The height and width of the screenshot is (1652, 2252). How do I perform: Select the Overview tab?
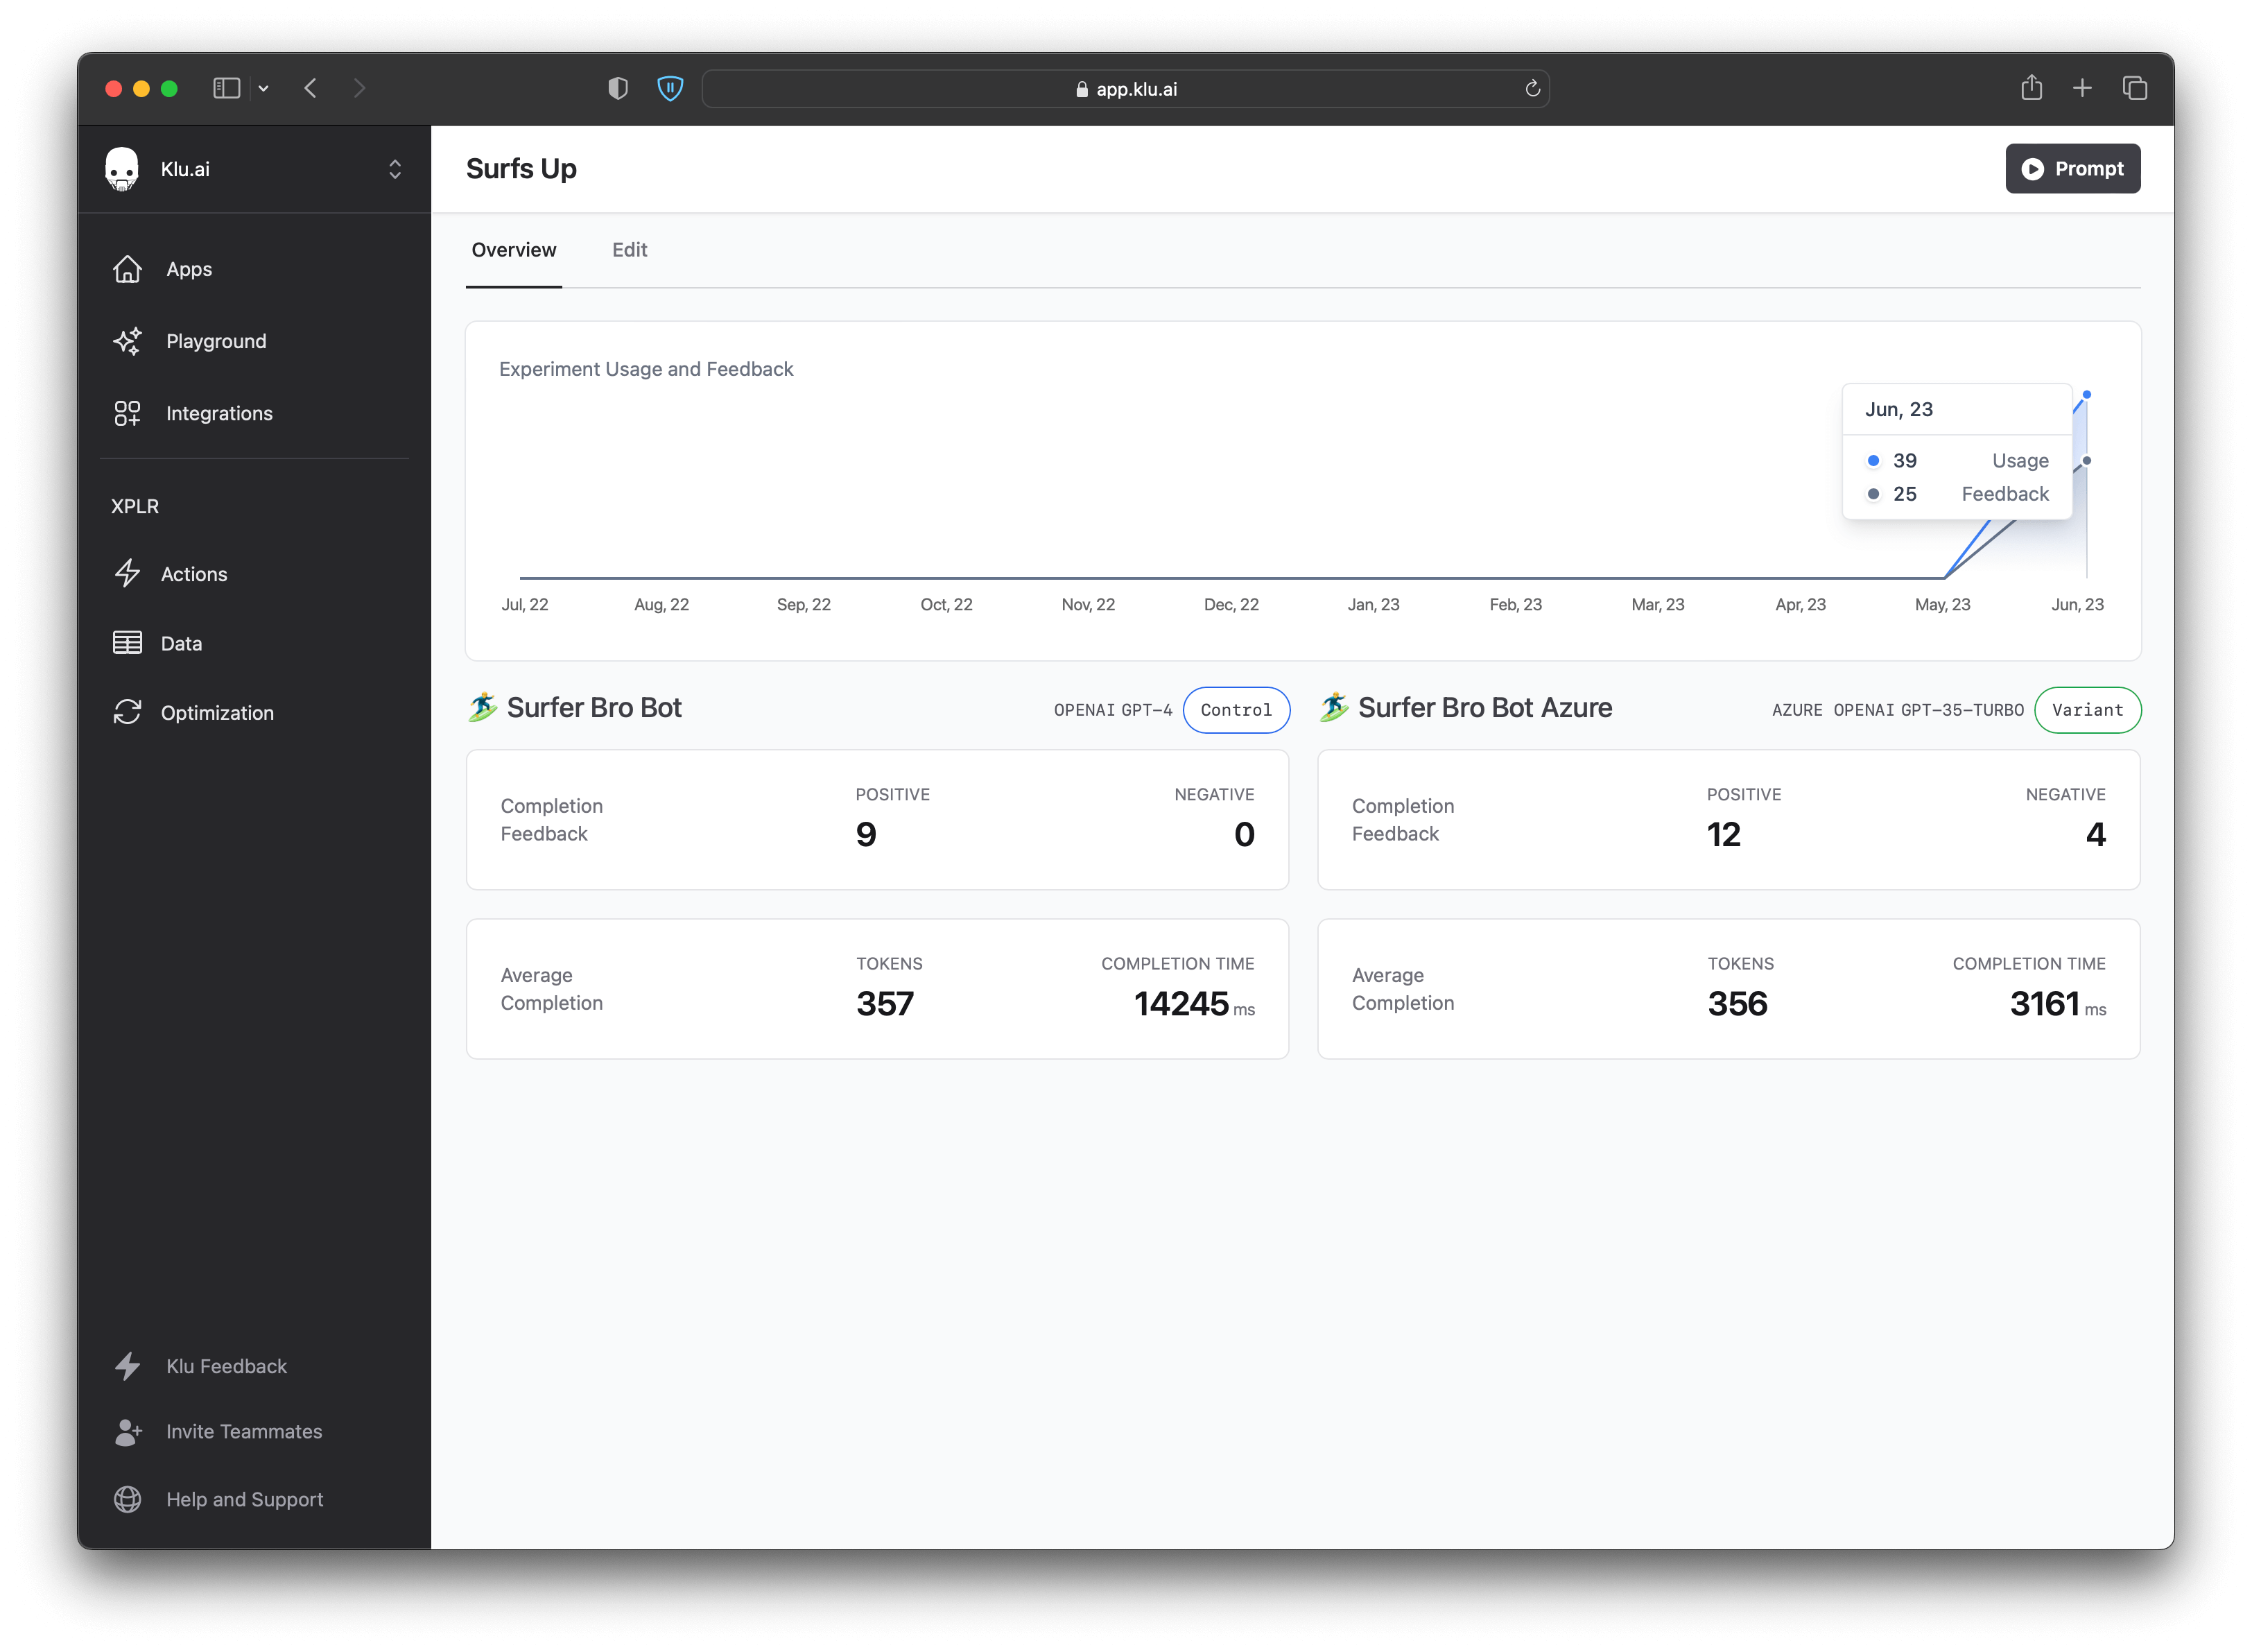[514, 250]
